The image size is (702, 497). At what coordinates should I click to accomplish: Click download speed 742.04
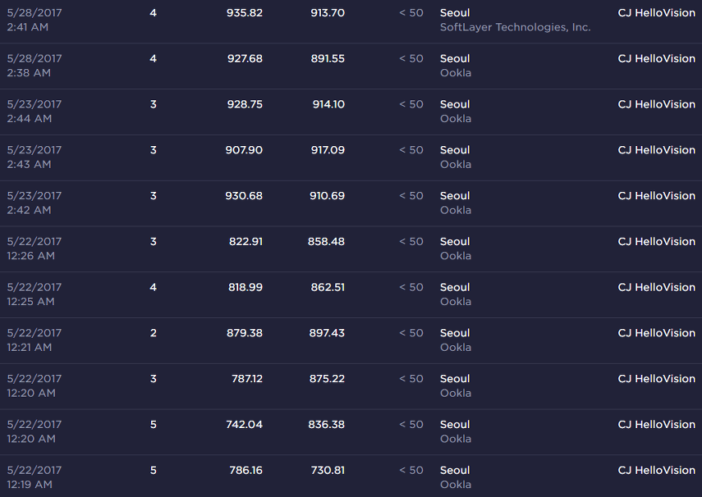point(245,424)
